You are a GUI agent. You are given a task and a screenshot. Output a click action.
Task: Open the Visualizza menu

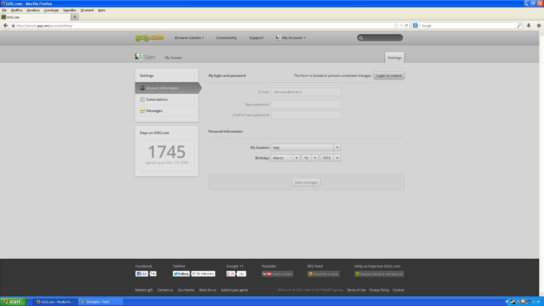pos(33,10)
